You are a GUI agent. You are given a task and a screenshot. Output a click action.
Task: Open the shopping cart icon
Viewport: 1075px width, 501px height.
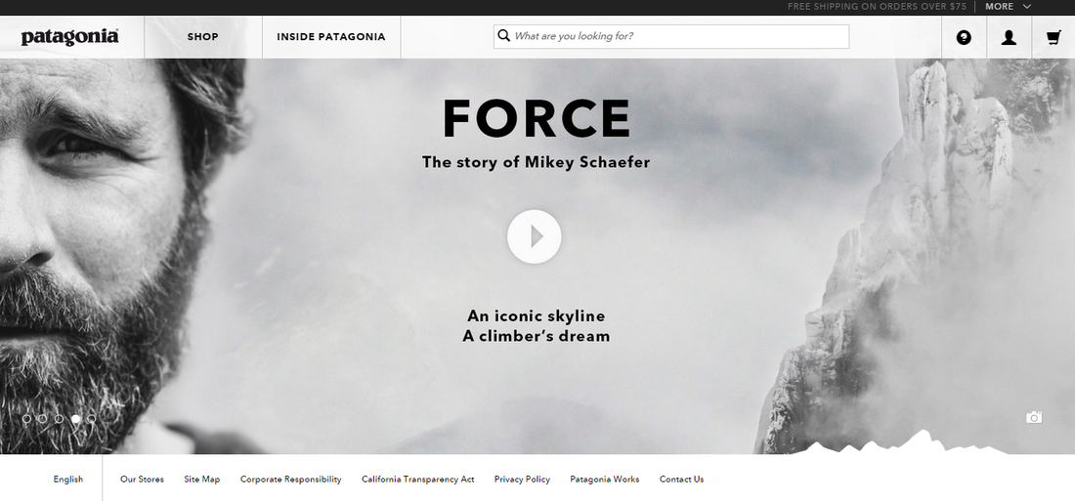coord(1053,38)
